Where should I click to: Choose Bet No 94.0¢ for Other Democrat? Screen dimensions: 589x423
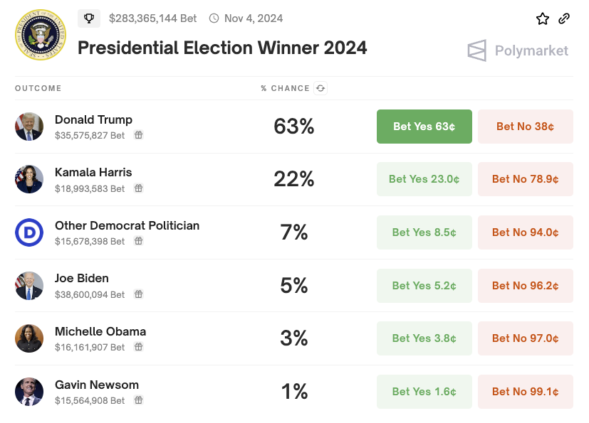click(525, 232)
